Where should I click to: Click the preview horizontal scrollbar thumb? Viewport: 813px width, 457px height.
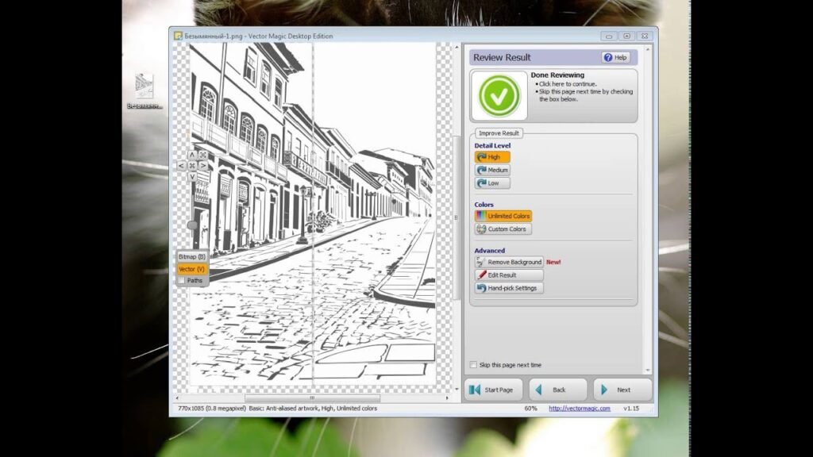312,398
